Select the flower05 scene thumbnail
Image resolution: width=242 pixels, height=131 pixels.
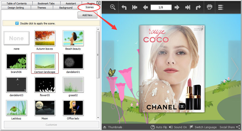(45, 85)
